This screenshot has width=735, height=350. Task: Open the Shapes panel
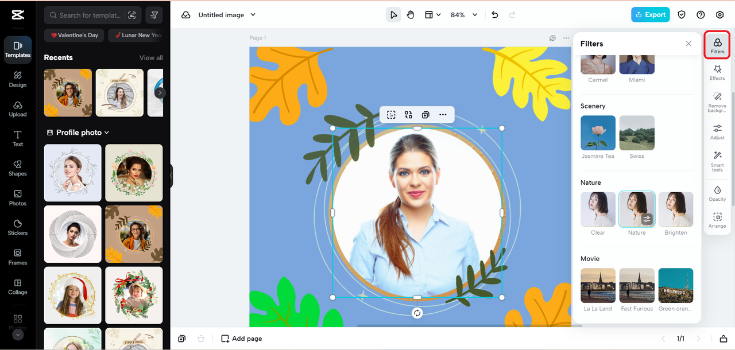pyautogui.click(x=18, y=168)
